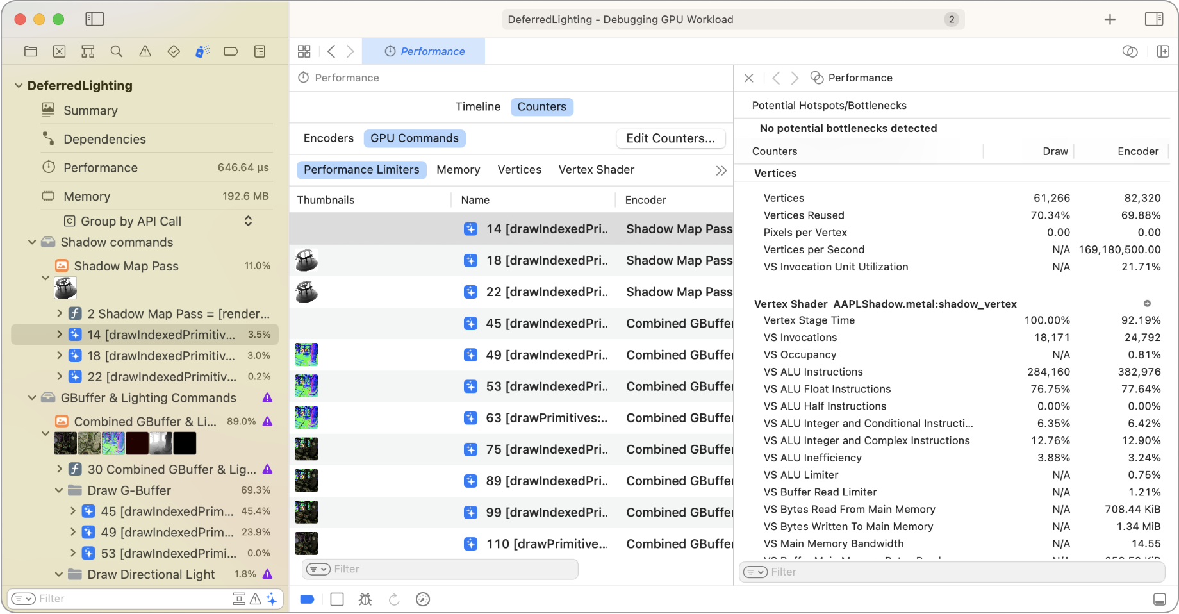1179x614 pixels.
Task: Open the issue navigator warning icon
Action: 145,51
